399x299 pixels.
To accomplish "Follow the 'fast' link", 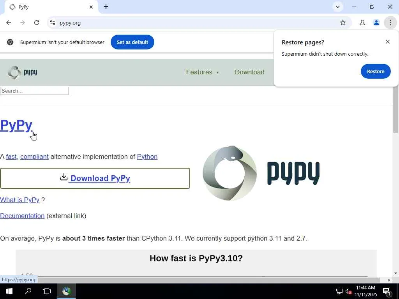I will point(11,157).
